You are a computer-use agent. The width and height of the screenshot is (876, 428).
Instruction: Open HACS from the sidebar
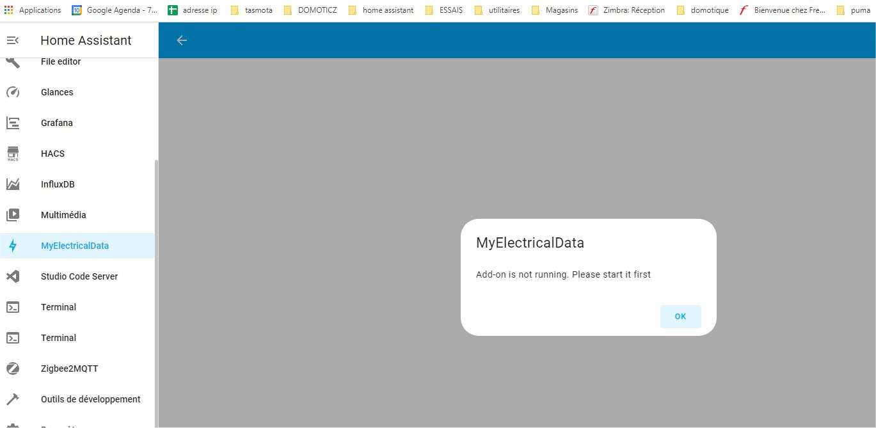click(x=77, y=154)
